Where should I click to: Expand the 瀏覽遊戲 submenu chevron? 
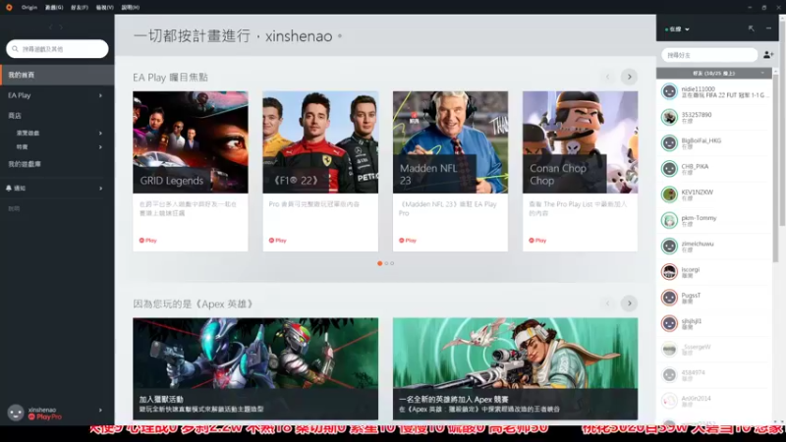click(100, 133)
